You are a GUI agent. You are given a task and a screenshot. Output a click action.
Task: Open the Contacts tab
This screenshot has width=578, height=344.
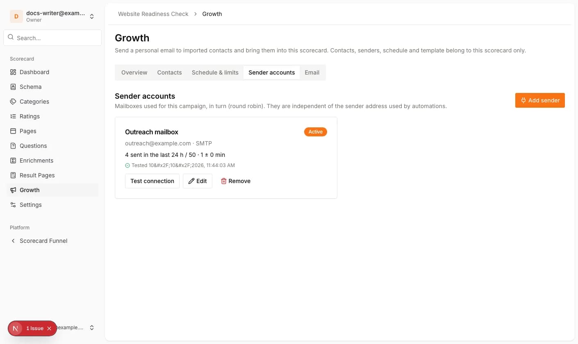point(169,72)
